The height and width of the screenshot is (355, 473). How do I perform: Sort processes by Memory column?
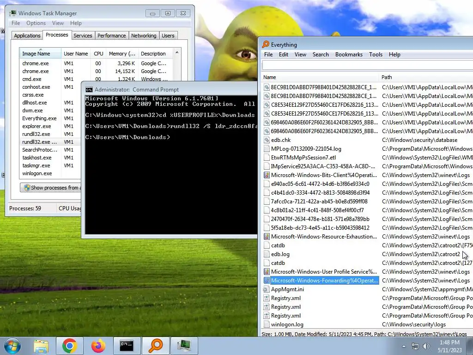(x=122, y=54)
